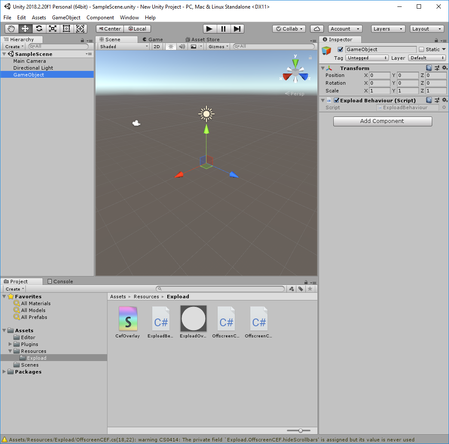Open the Shaded draw mode dropdown

click(124, 46)
